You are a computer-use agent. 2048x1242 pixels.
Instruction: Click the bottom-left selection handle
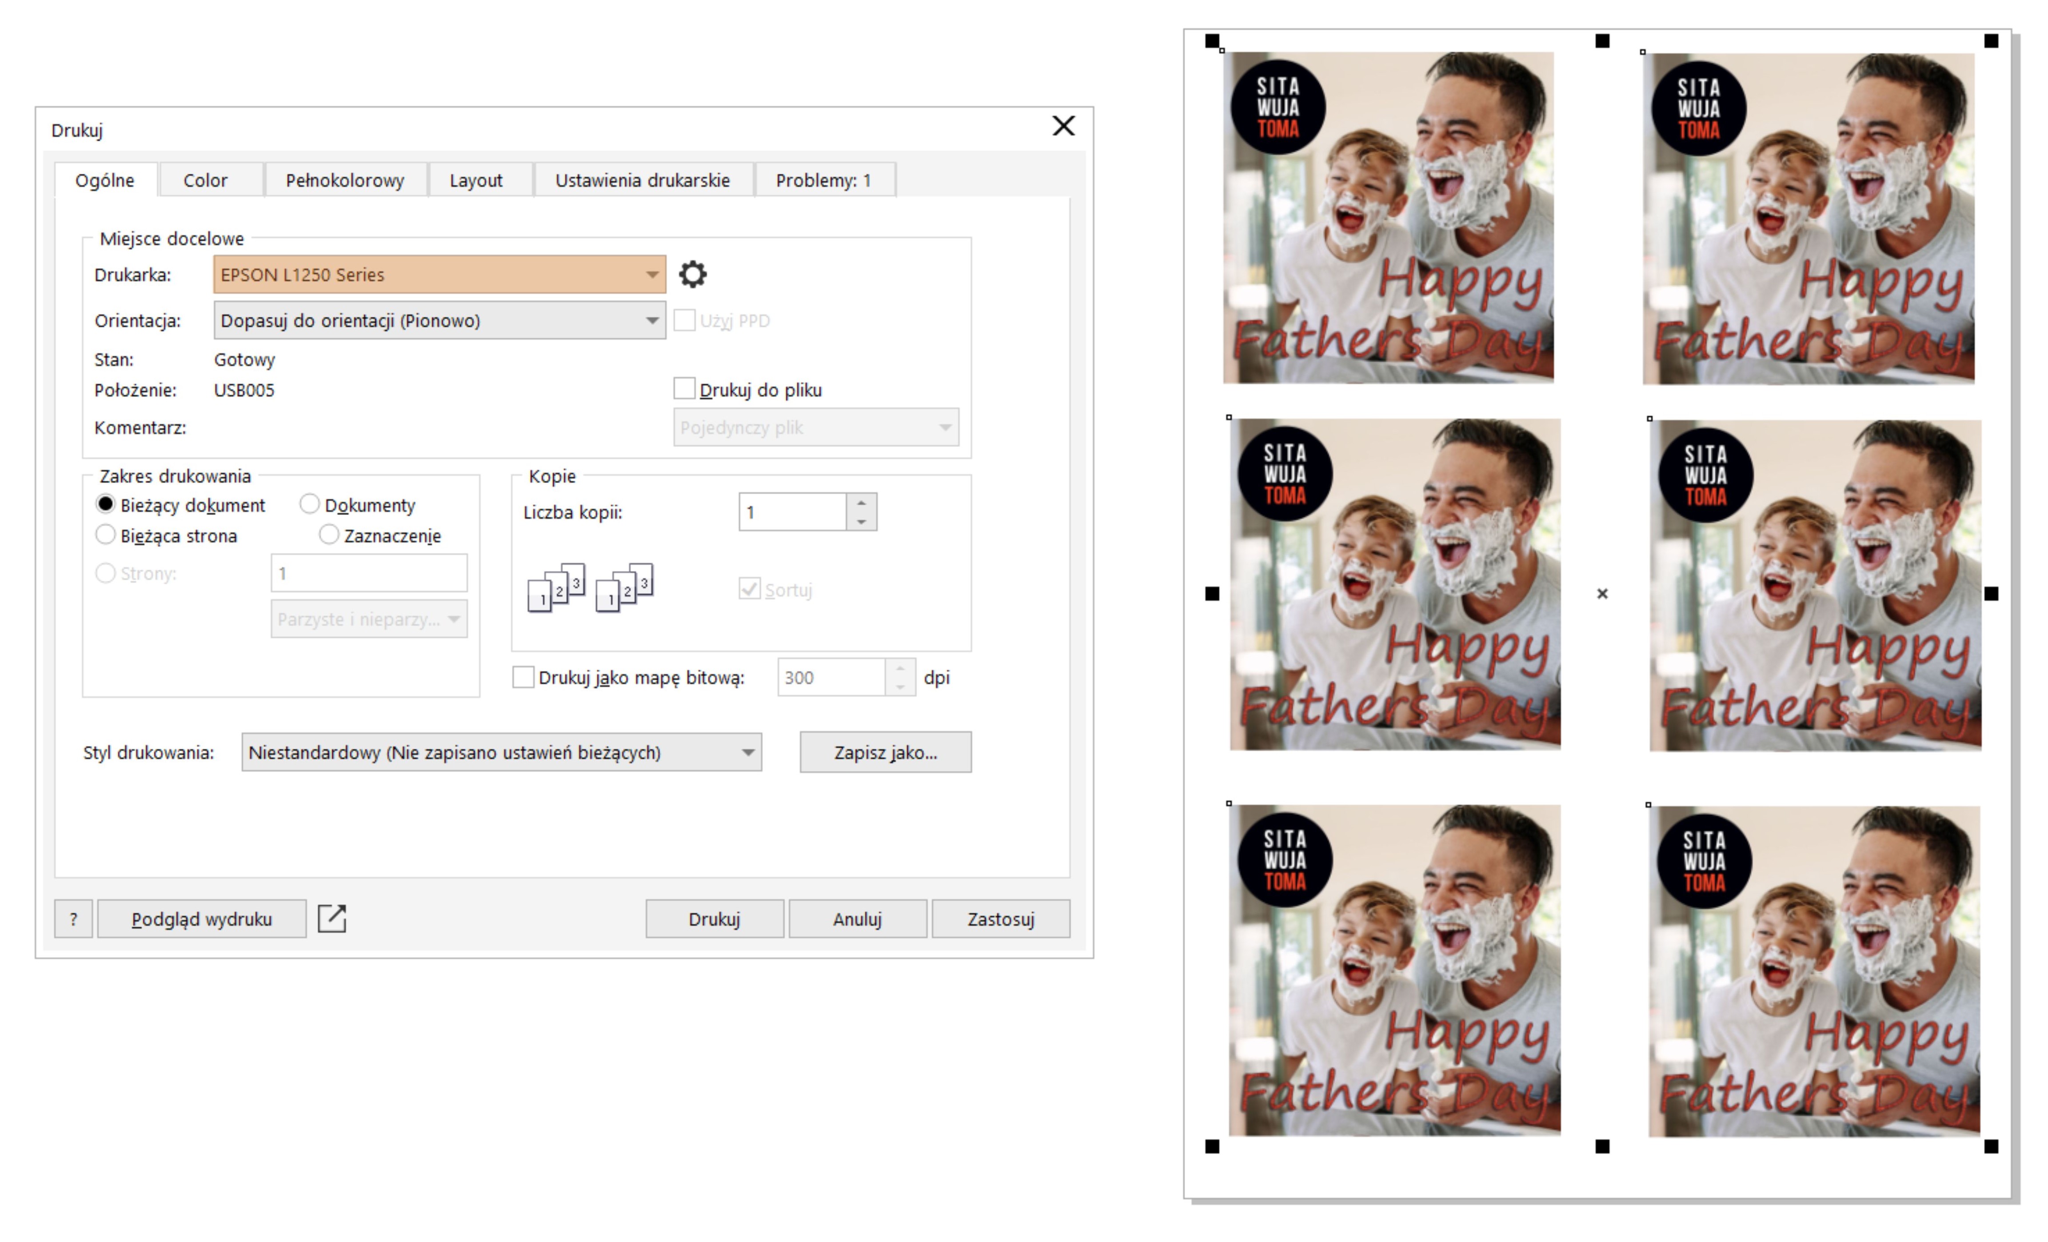click(x=1212, y=1146)
